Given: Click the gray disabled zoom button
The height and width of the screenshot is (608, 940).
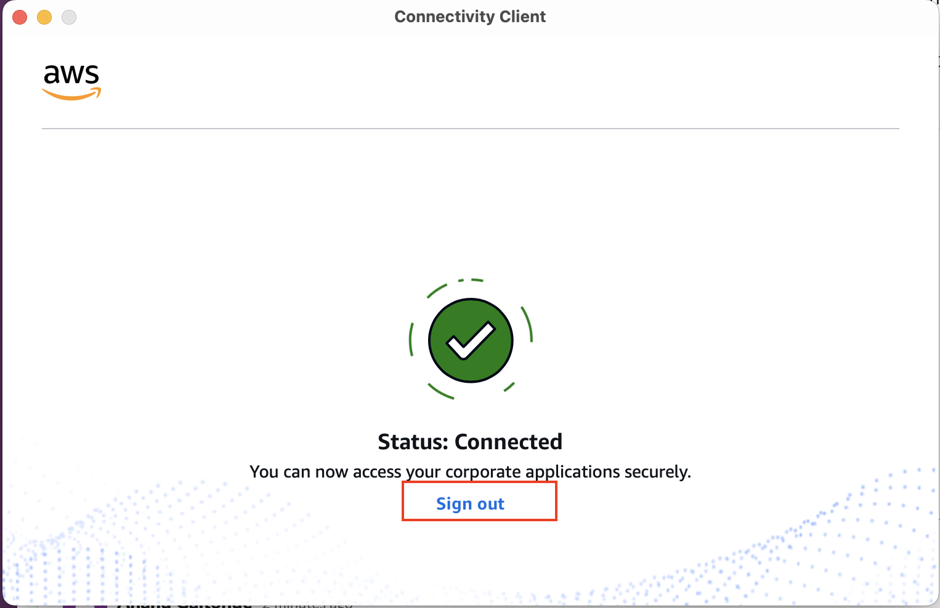Looking at the screenshot, I should point(69,17).
